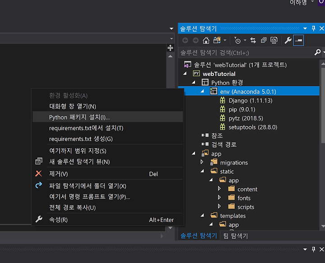325x263 pixels.
Task: Expand the migrations folder arrow
Action: [202, 162]
